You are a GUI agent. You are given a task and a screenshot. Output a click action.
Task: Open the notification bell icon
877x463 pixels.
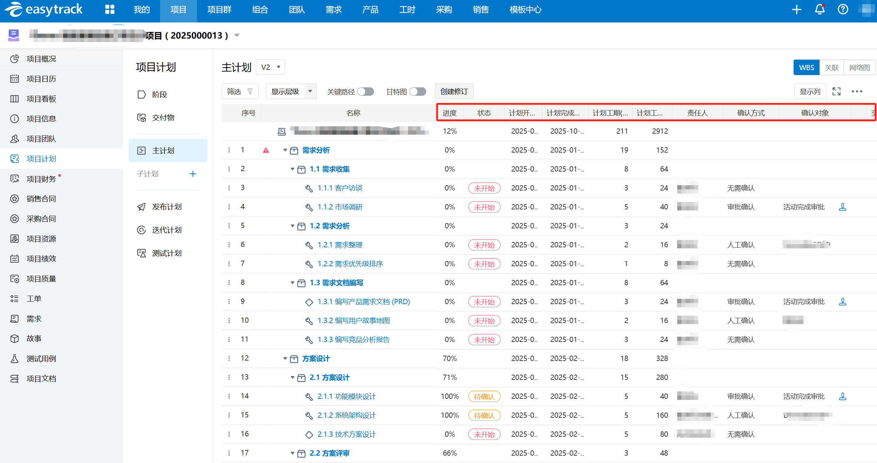pyautogui.click(x=820, y=9)
